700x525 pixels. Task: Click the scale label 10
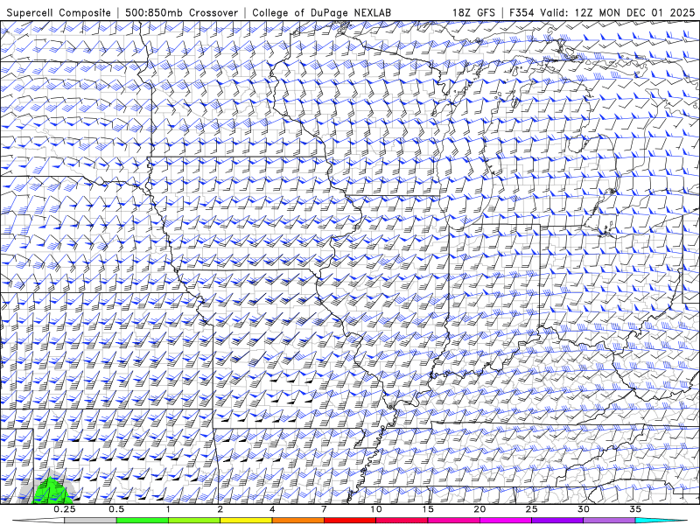tap(376, 509)
